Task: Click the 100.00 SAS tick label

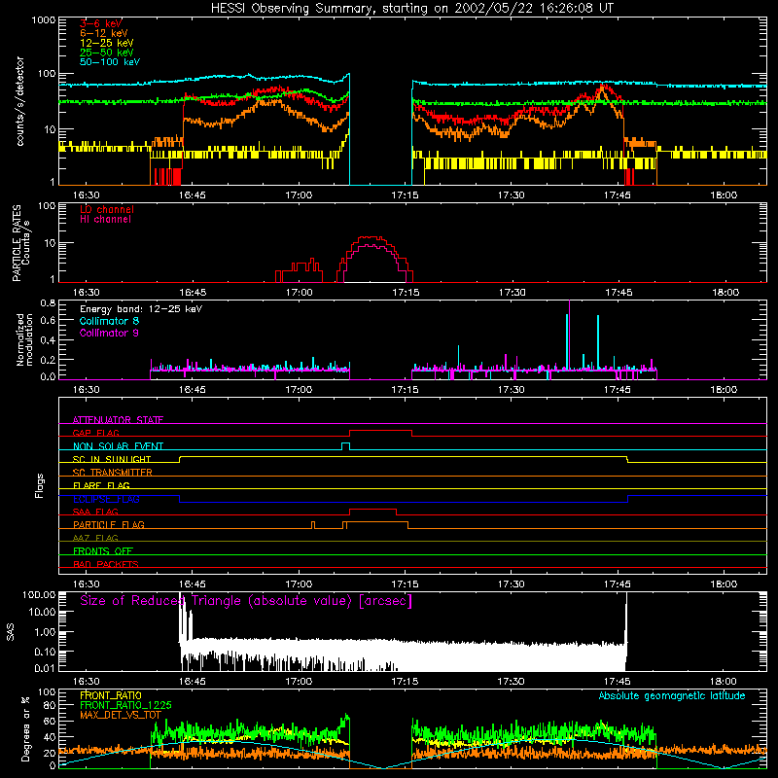Action: click(39, 594)
